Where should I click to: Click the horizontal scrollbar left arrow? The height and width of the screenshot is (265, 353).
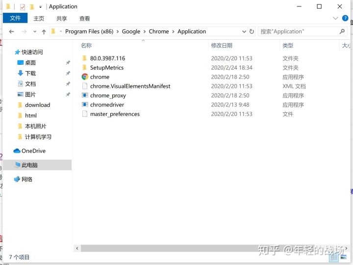click(77, 248)
